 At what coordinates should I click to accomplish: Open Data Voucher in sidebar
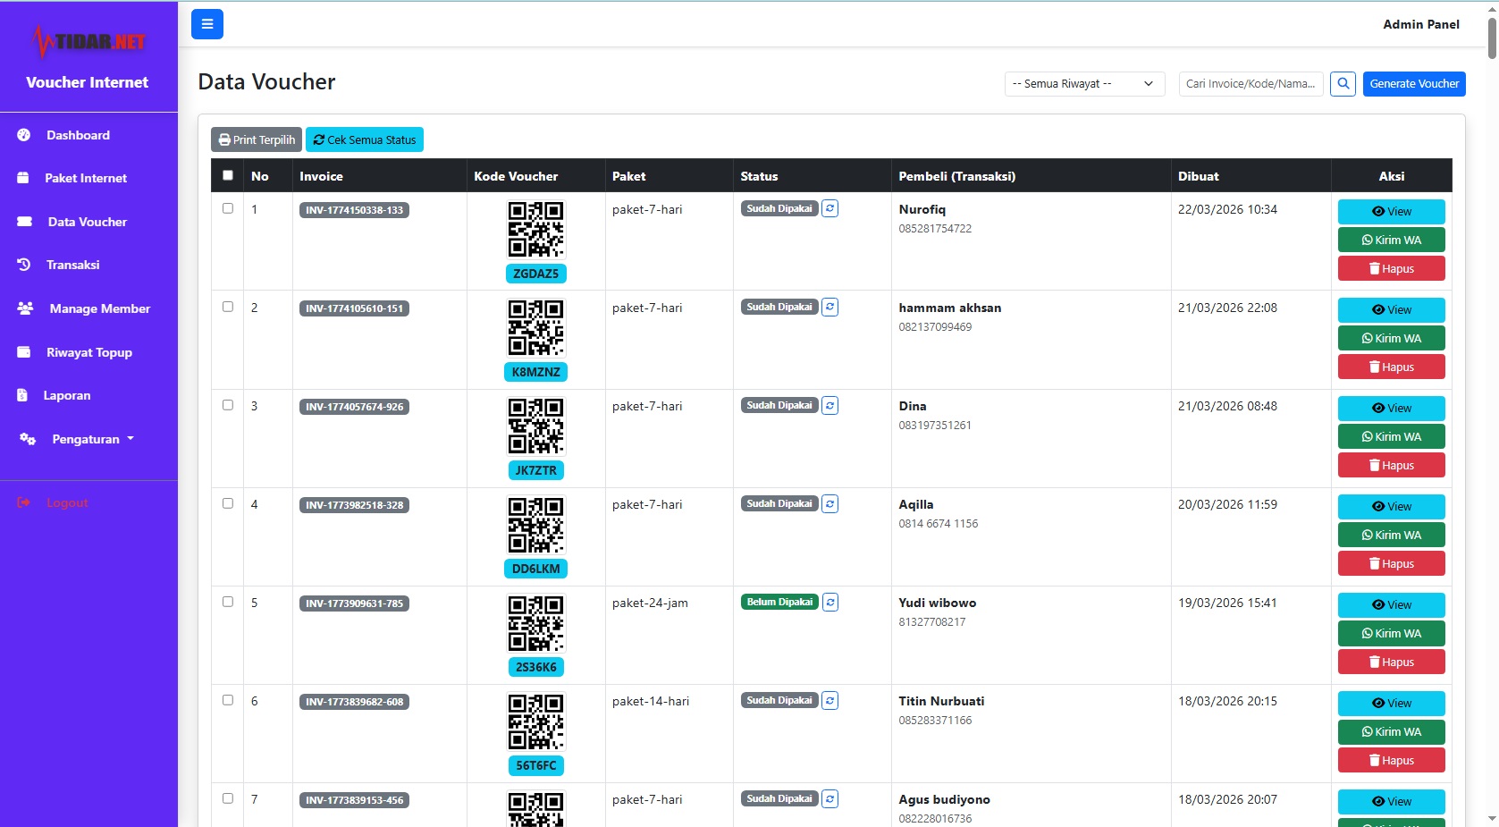tap(88, 222)
